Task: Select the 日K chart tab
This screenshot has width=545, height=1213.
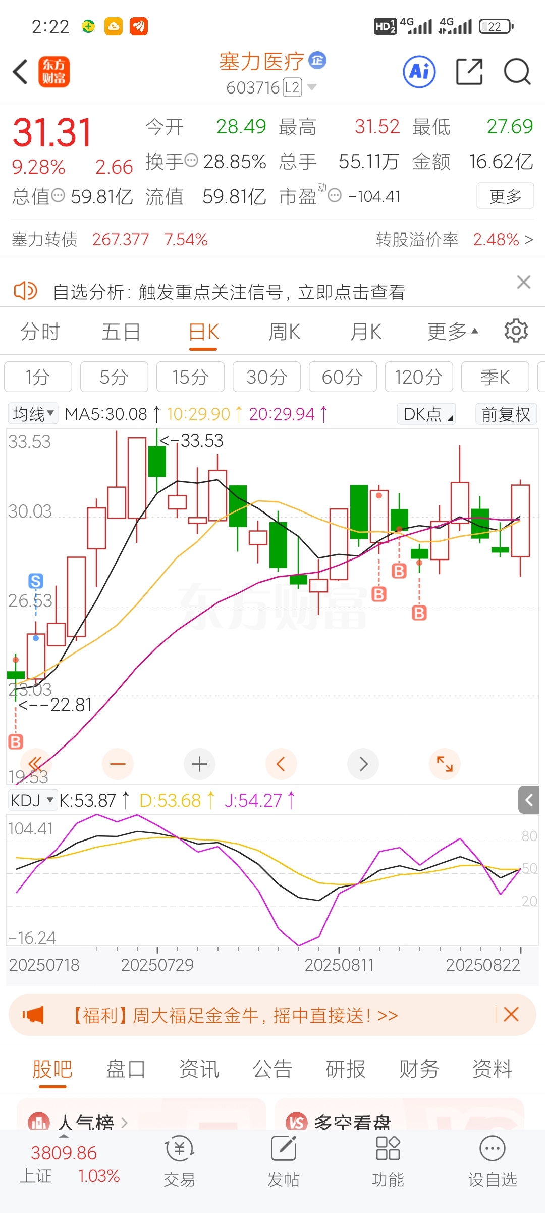Action: point(203,332)
